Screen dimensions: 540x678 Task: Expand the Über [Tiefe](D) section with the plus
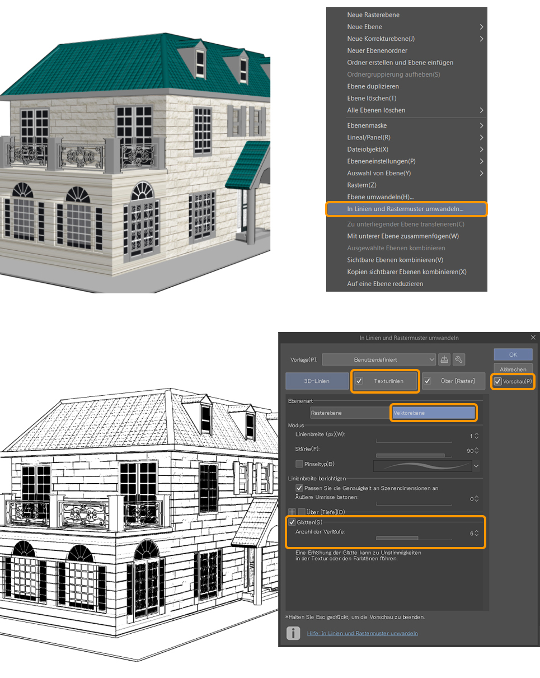click(x=291, y=511)
